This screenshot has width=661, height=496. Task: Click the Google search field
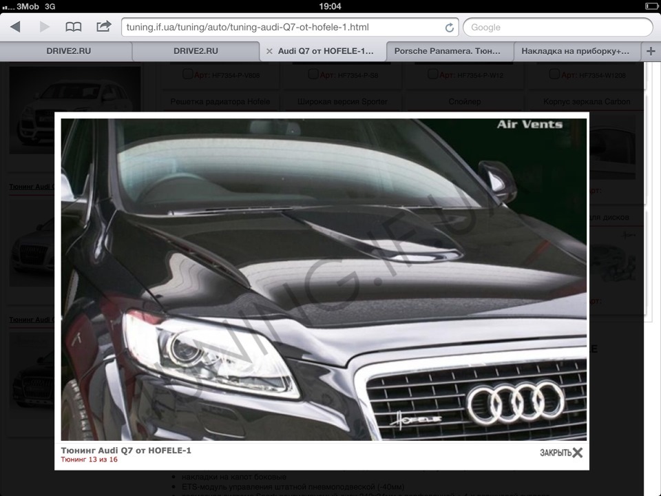coord(558,28)
